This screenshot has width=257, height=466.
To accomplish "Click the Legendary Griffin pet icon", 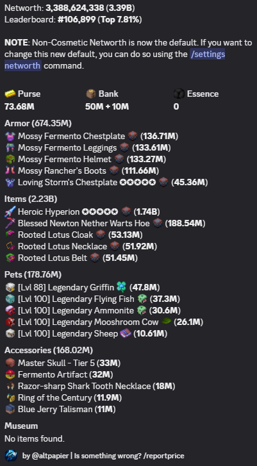I will pos(10,287).
